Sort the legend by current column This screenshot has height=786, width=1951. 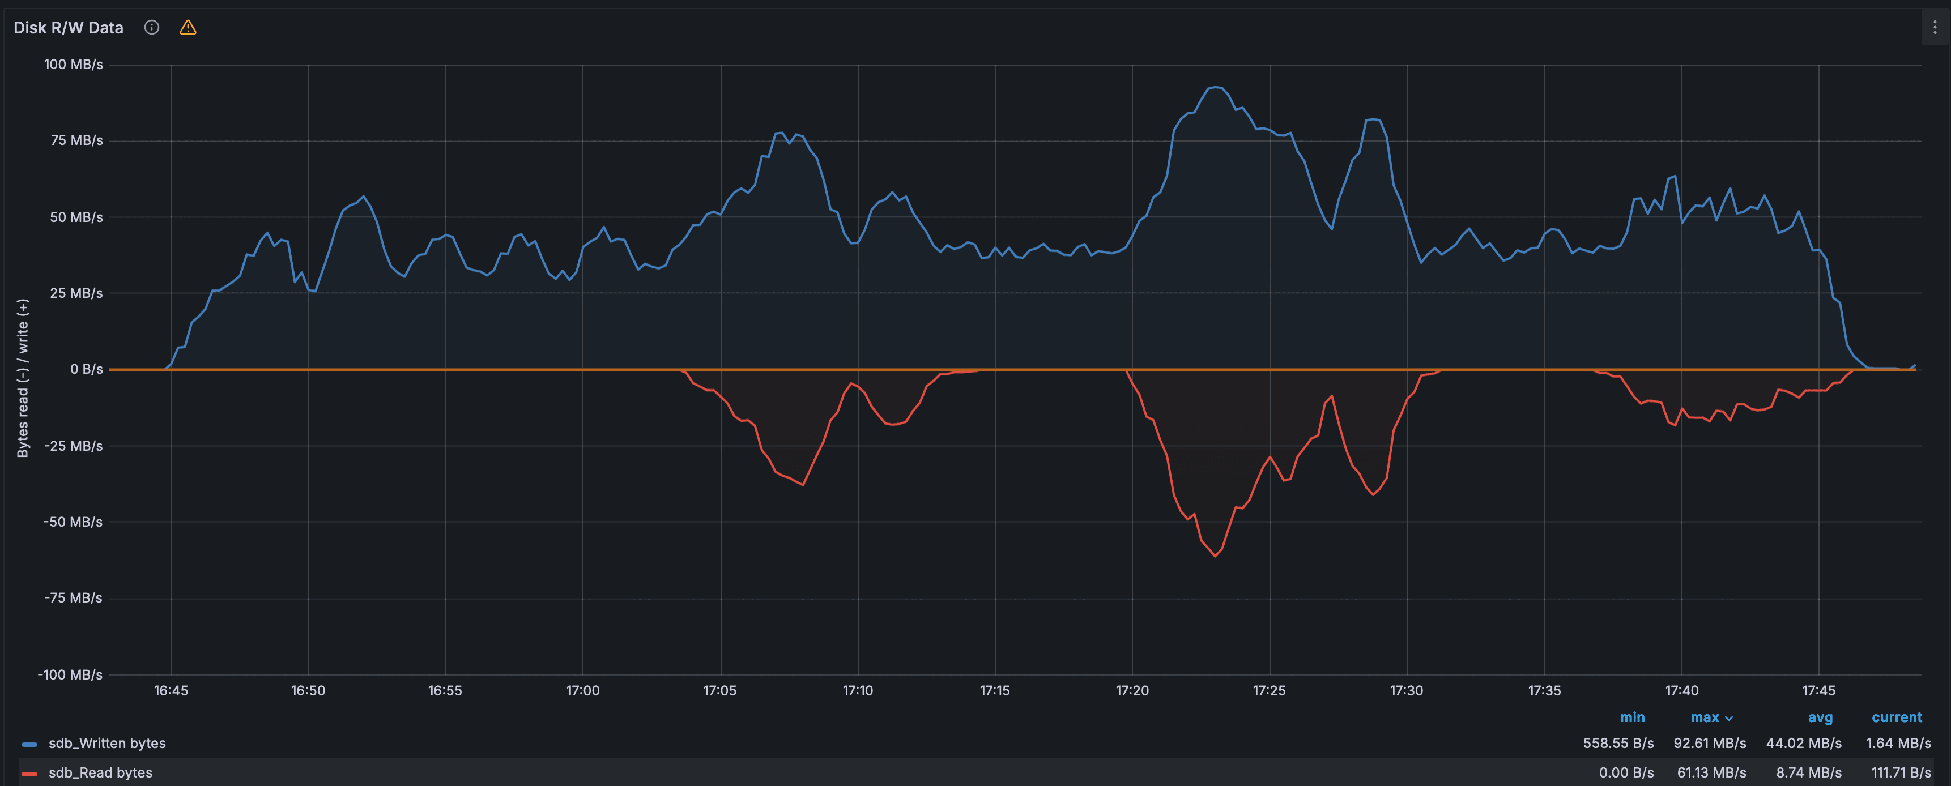[1897, 717]
